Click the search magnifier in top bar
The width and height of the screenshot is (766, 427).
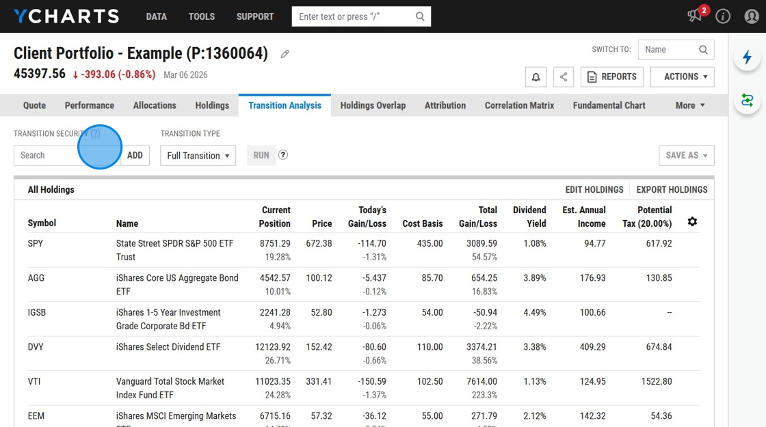click(x=420, y=16)
